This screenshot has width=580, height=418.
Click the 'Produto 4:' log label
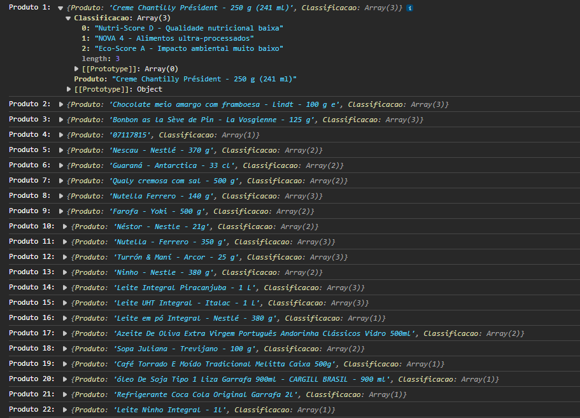[29, 134]
